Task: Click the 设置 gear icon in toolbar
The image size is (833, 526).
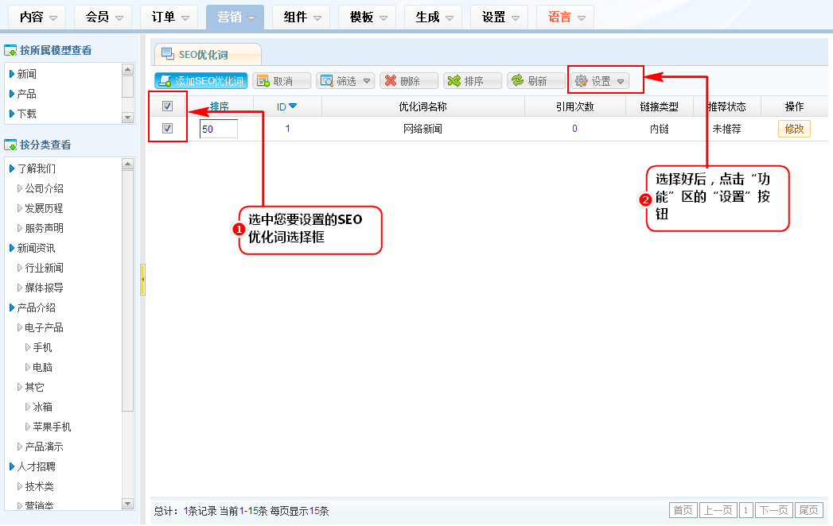Action: [581, 81]
